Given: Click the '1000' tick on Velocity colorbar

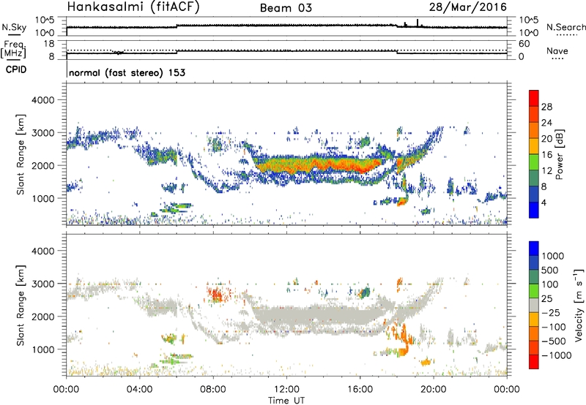Looking at the screenshot, I should click(553, 256).
